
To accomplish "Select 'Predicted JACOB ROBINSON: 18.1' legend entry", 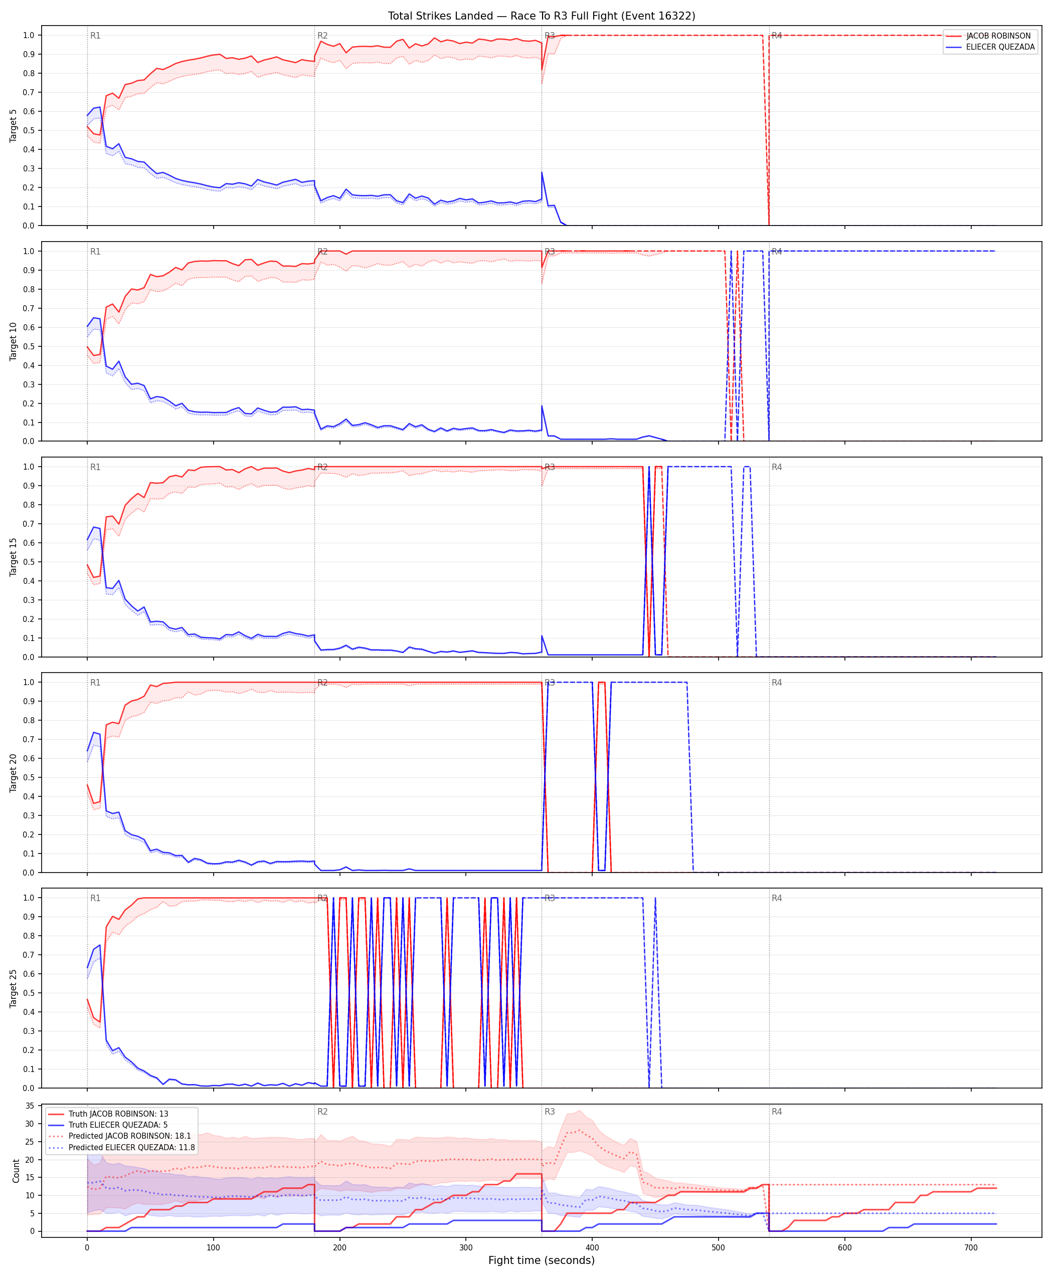I will [x=130, y=1136].
